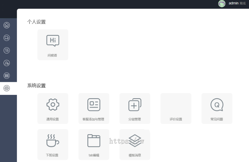Click the tab编辑 window icon
This screenshot has height=162, width=249.
94,141
